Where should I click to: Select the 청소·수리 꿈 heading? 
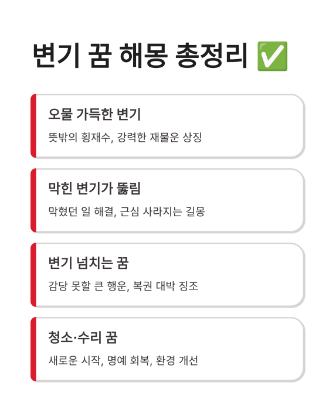pos(83,337)
